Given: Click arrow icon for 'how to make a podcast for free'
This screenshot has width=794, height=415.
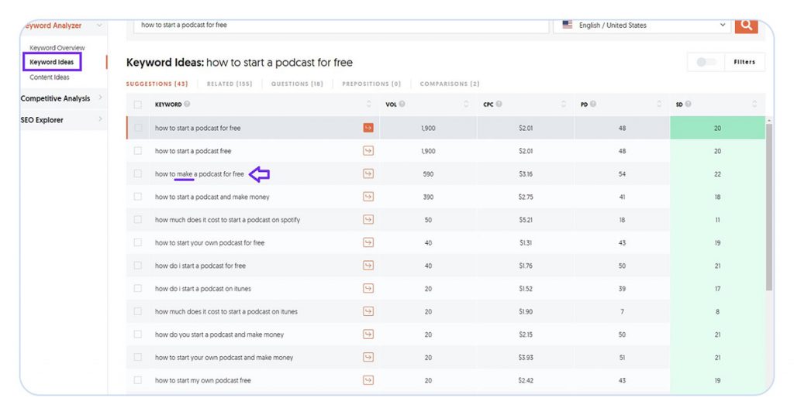Looking at the screenshot, I should point(368,174).
